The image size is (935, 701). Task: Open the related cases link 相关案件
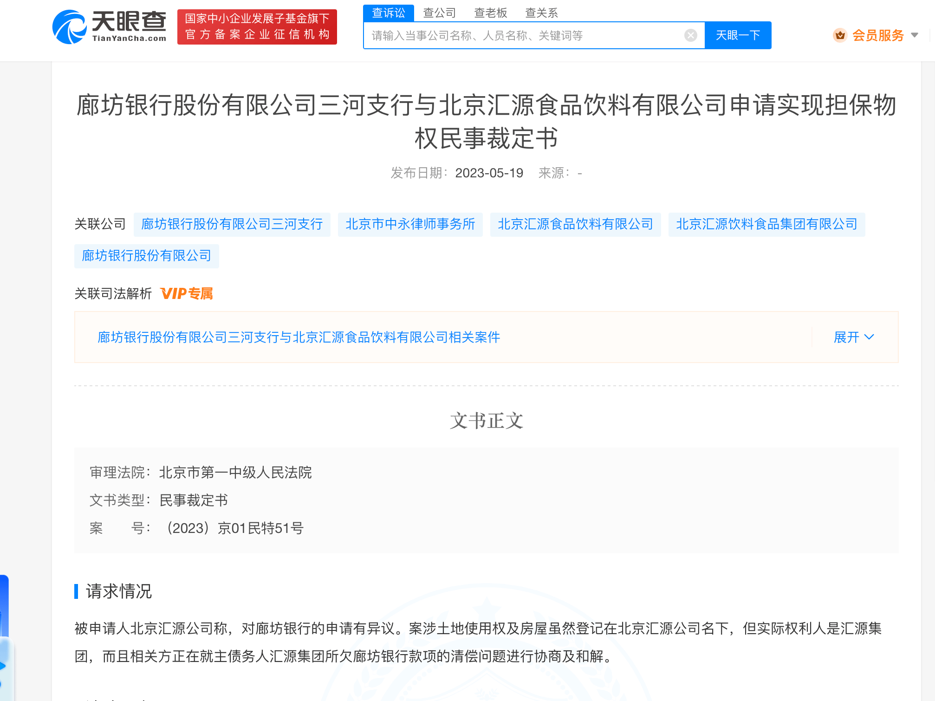coord(299,337)
